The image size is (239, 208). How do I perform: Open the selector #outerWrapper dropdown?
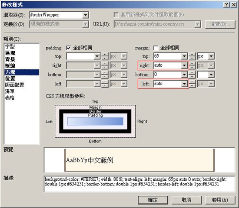[x=86, y=15]
